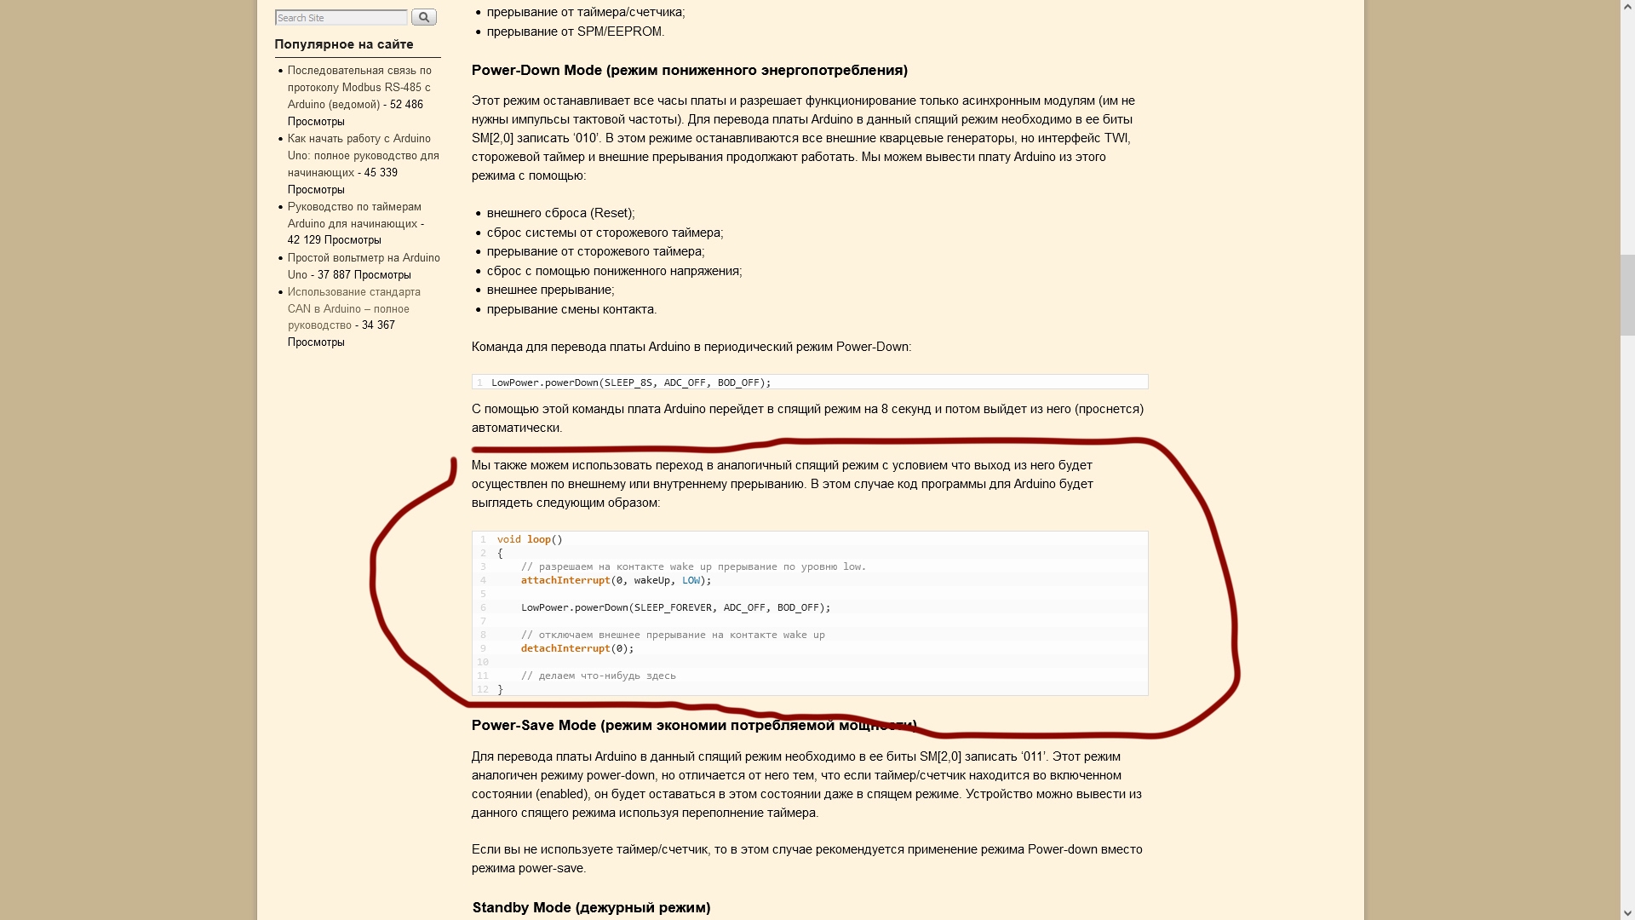Open Modbus RS-485 Arduino article link
This screenshot has height=920, width=1635.
pyautogui.click(x=359, y=87)
